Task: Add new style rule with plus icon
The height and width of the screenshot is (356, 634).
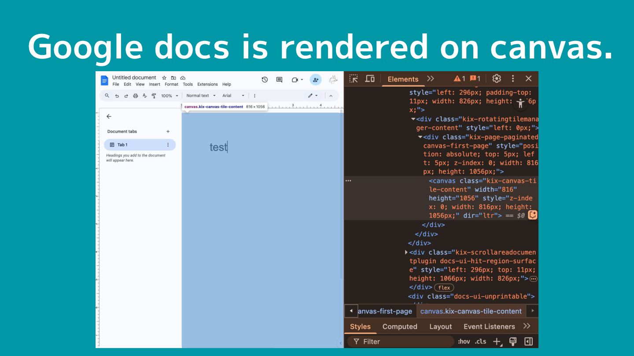Action: (x=498, y=341)
